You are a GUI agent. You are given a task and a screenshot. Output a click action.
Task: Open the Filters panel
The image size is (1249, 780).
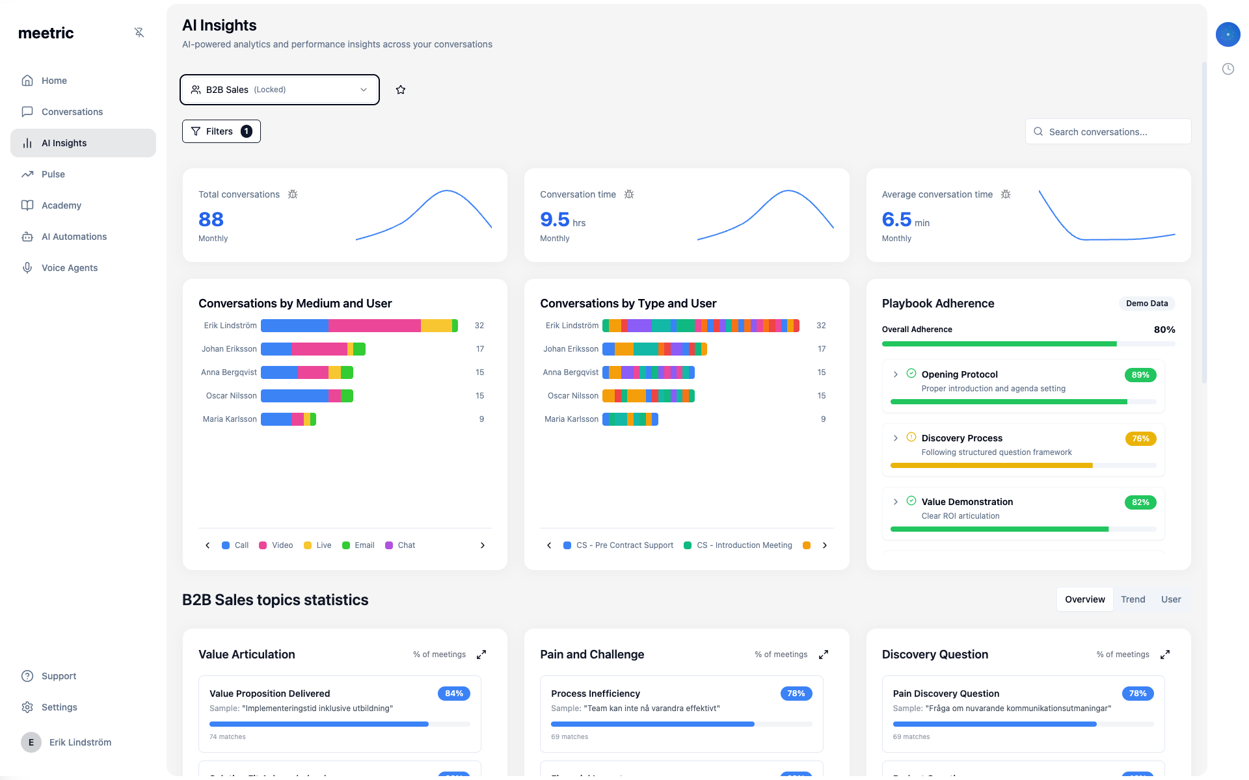click(221, 131)
